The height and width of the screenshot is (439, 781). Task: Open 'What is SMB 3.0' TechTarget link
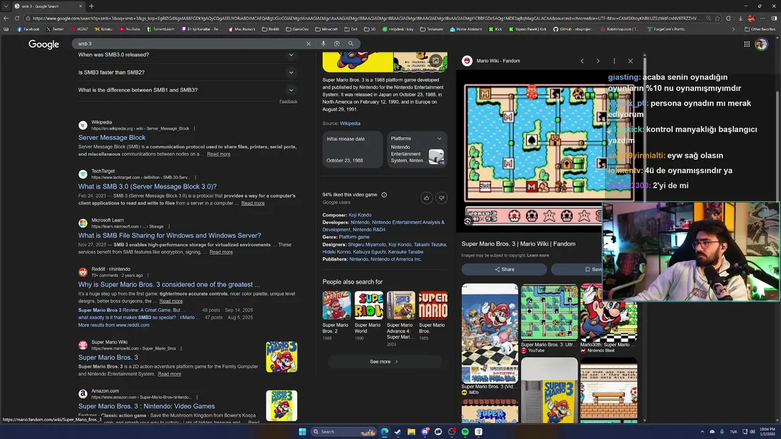[x=147, y=187]
